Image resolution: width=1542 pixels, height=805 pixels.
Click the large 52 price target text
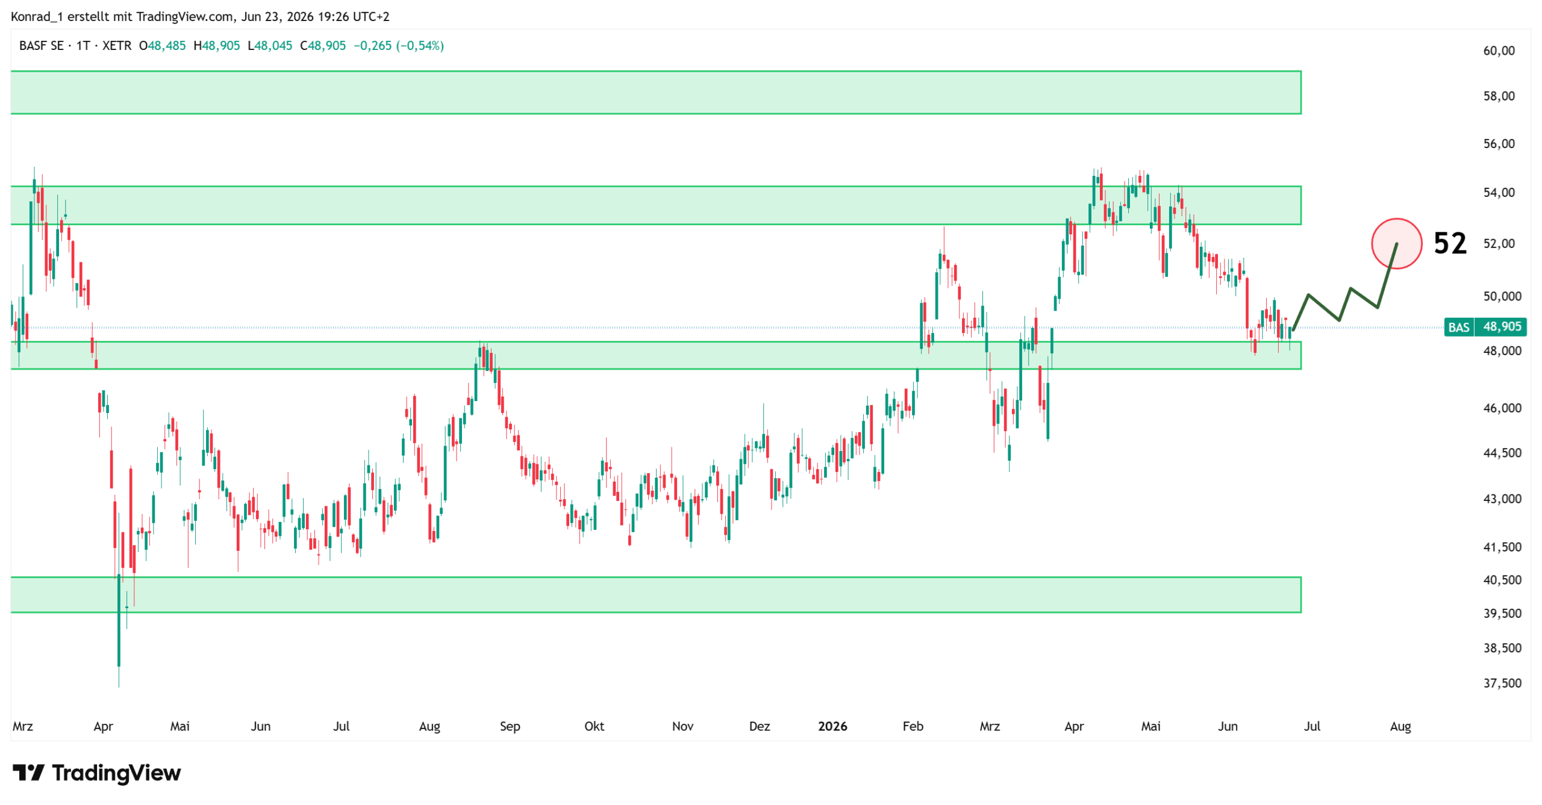click(1450, 243)
